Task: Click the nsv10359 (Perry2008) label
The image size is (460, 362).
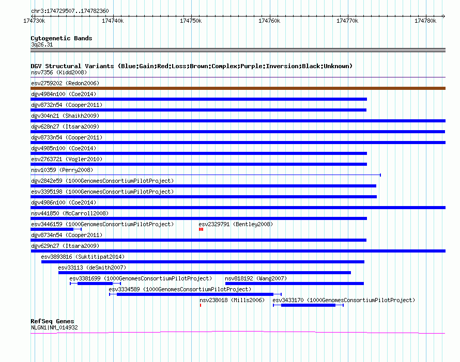Action: tap(62, 170)
